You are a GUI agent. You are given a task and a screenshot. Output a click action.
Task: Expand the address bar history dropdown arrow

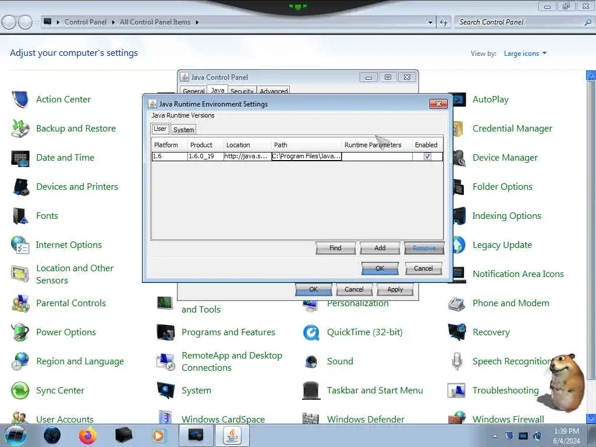(x=430, y=23)
